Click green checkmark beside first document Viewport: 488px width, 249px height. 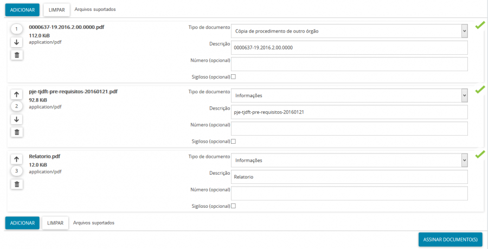point(479,25)
